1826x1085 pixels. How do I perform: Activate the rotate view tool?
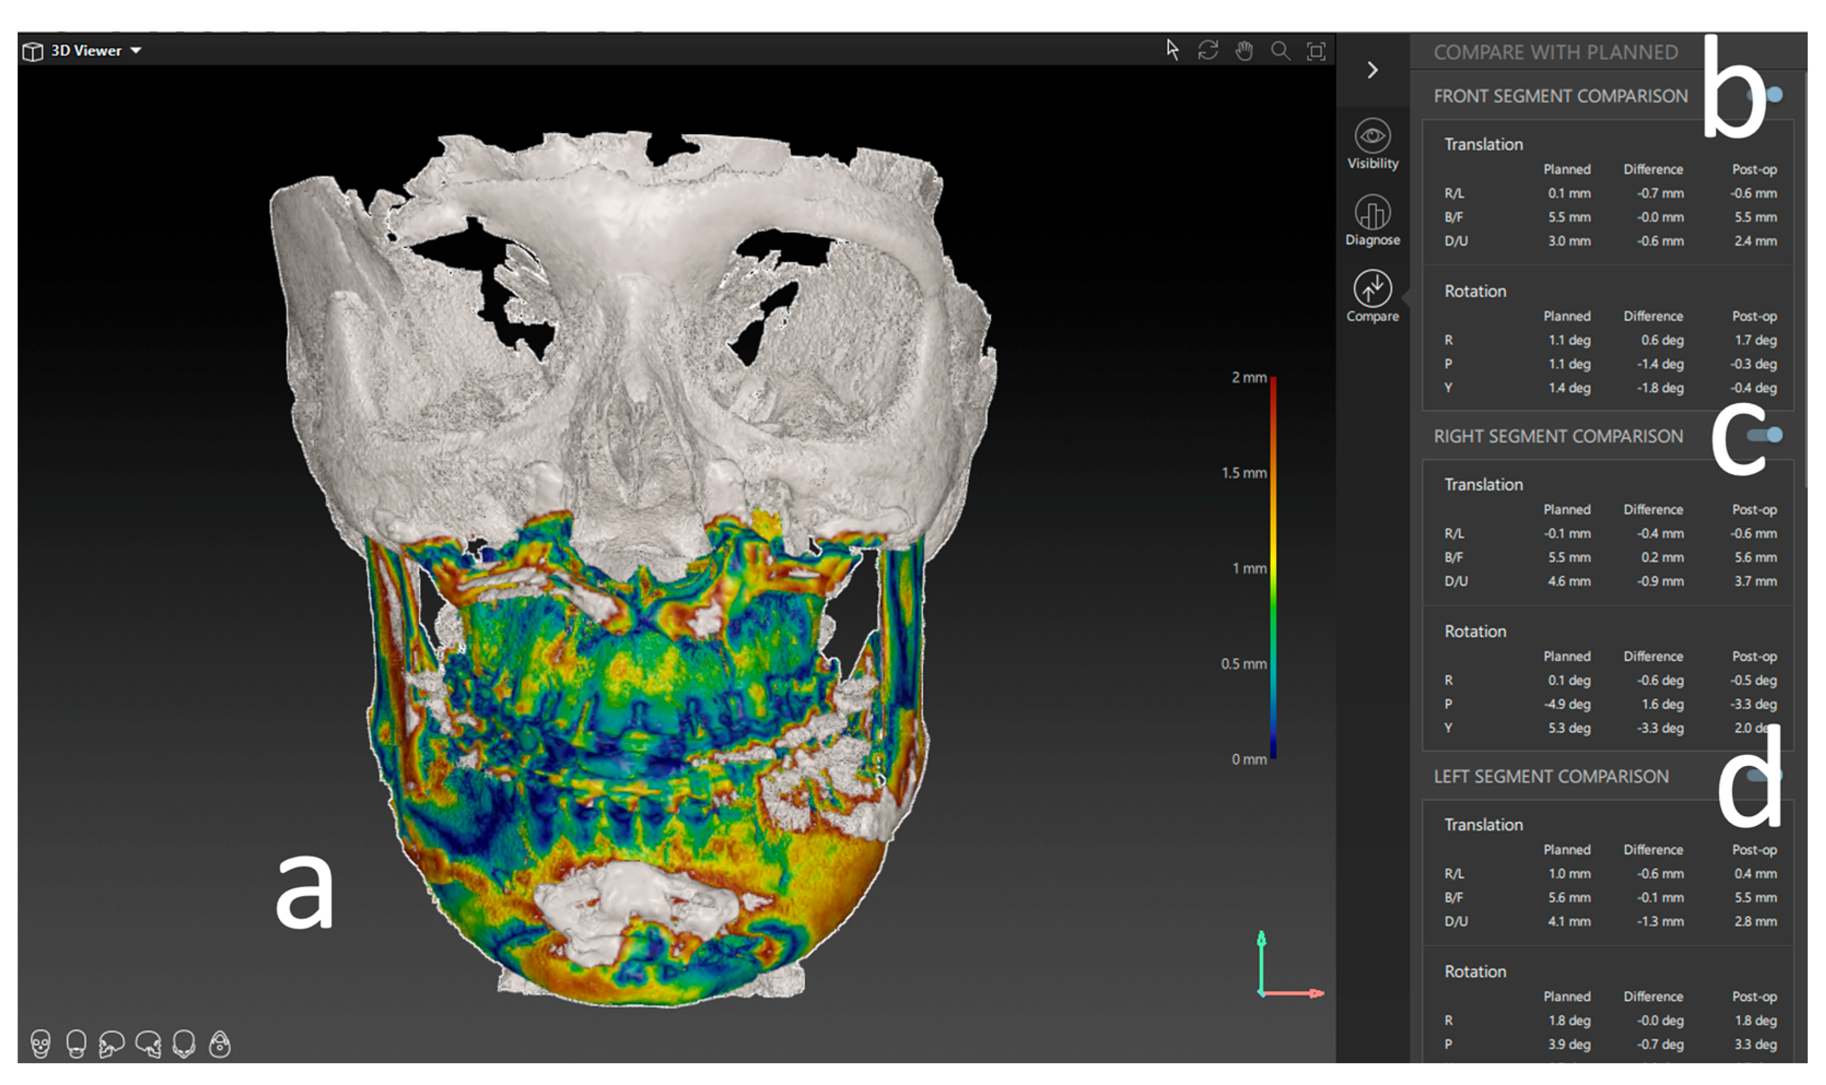1208,50
